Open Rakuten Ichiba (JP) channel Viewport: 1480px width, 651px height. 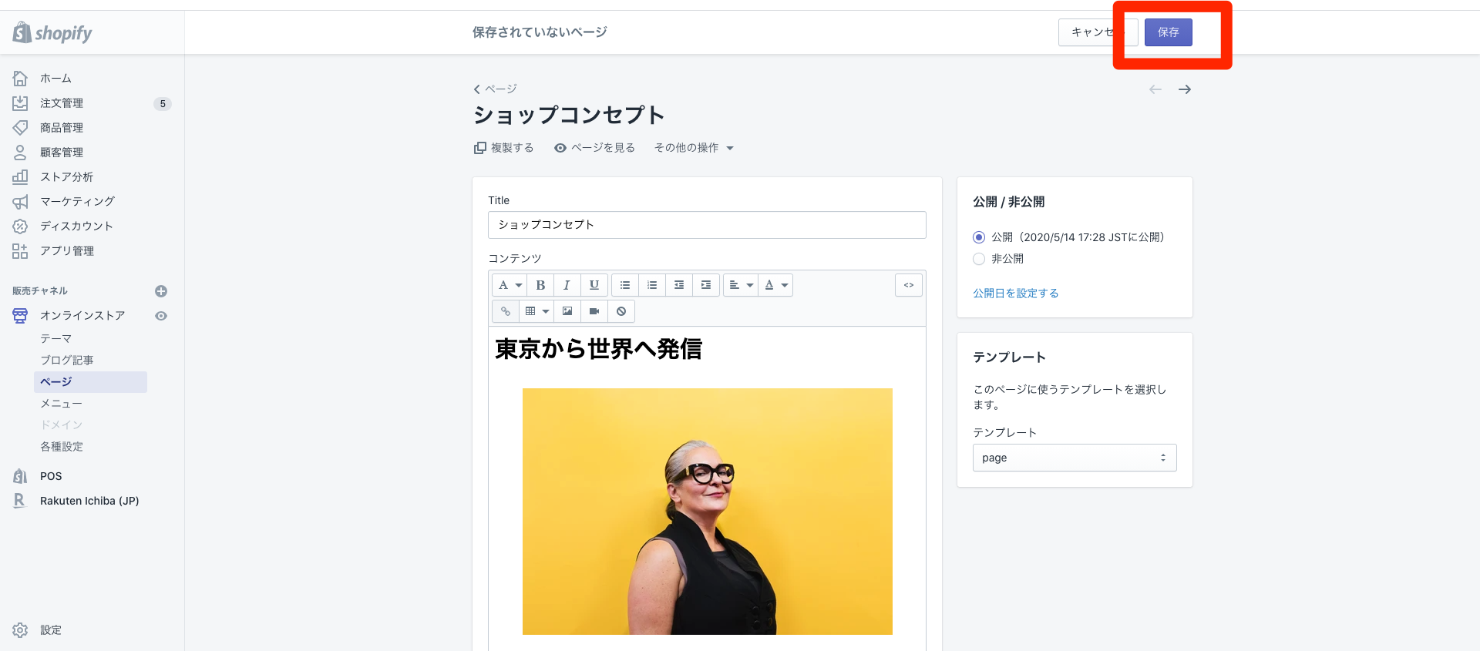point(89,501)
